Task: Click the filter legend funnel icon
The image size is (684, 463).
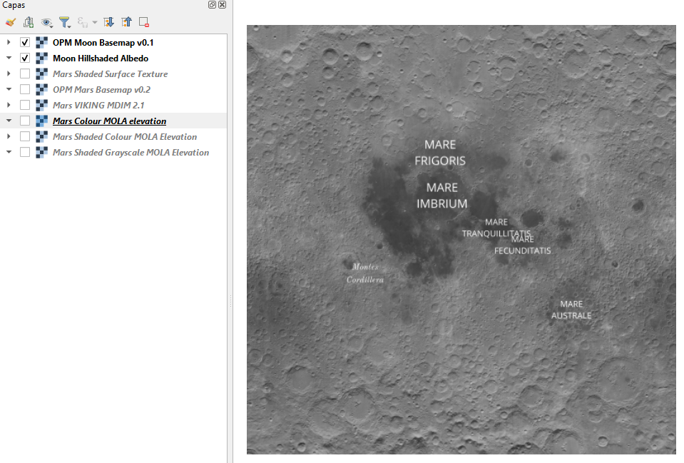Action: (x=65, y=22)
